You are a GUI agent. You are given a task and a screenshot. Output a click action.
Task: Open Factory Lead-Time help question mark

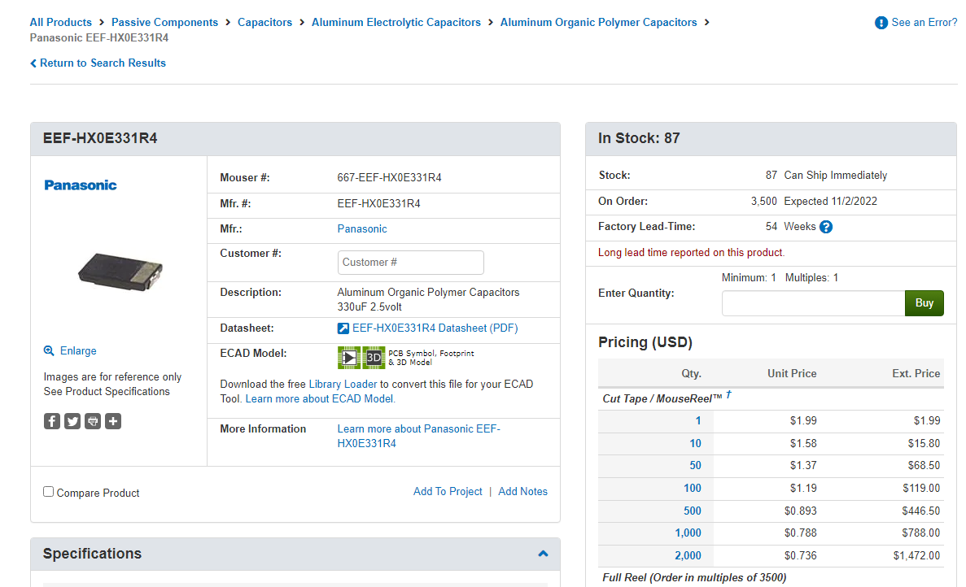pos(826,227)
